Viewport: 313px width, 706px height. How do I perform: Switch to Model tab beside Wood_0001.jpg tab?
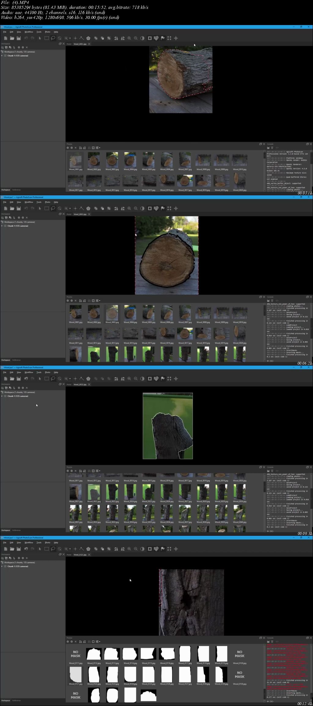tap(69, 44)
